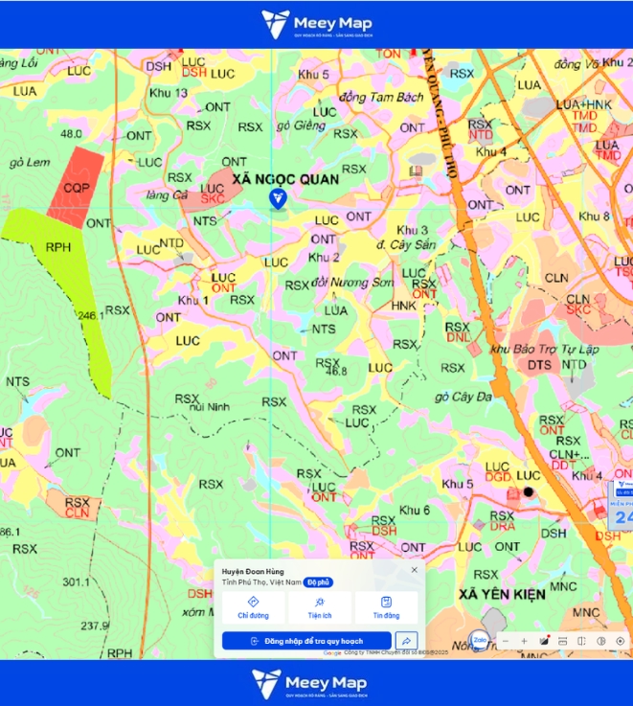Open the Tiện ích utilities button
Screen dimensions: 633x706
(320, 608)
